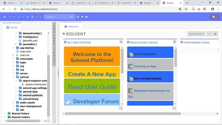Click the play icon on Database Interactions
Viewport: 222px width, 125px height.
click(x=131, y=91)
